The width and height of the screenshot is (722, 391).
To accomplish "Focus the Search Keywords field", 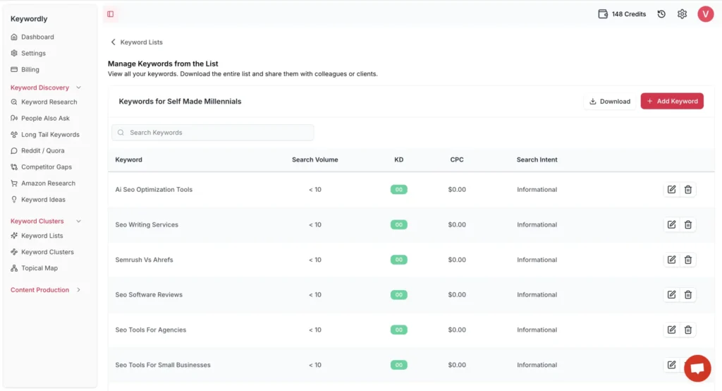I will click(213, 133).
